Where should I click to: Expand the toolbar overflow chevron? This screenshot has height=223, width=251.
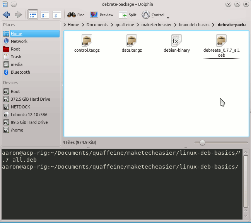(x=168, y=18)
